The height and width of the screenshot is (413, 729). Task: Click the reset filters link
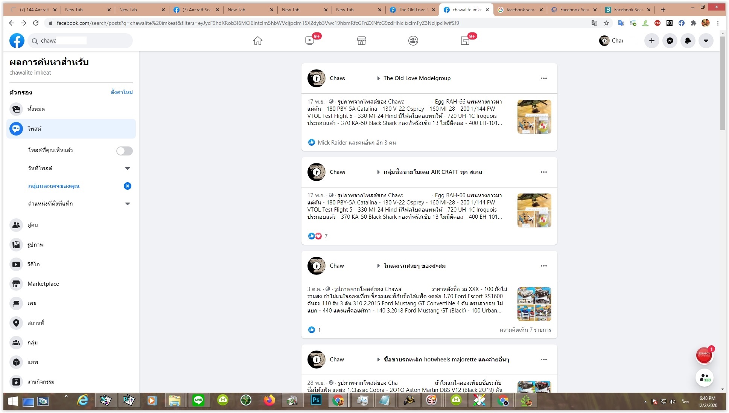coord(122,92)
